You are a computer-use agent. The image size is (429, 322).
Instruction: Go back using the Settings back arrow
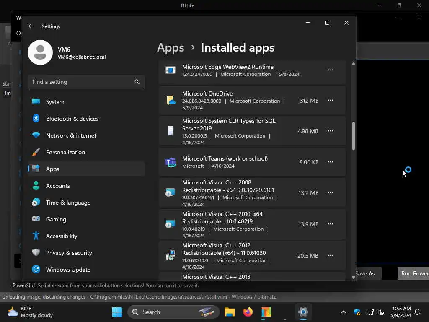pos(31,26)
